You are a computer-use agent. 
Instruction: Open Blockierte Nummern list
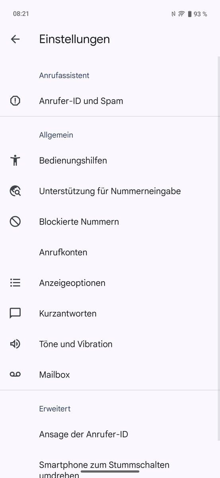click(110, 221)
